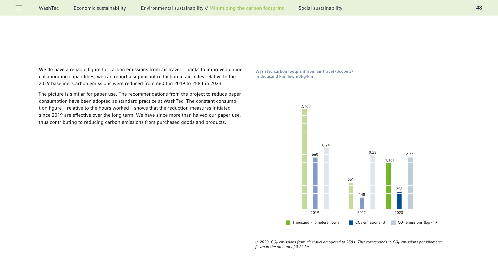
Task: Click the 660 value above 2019 bar
Action: (x=315, y=154)
